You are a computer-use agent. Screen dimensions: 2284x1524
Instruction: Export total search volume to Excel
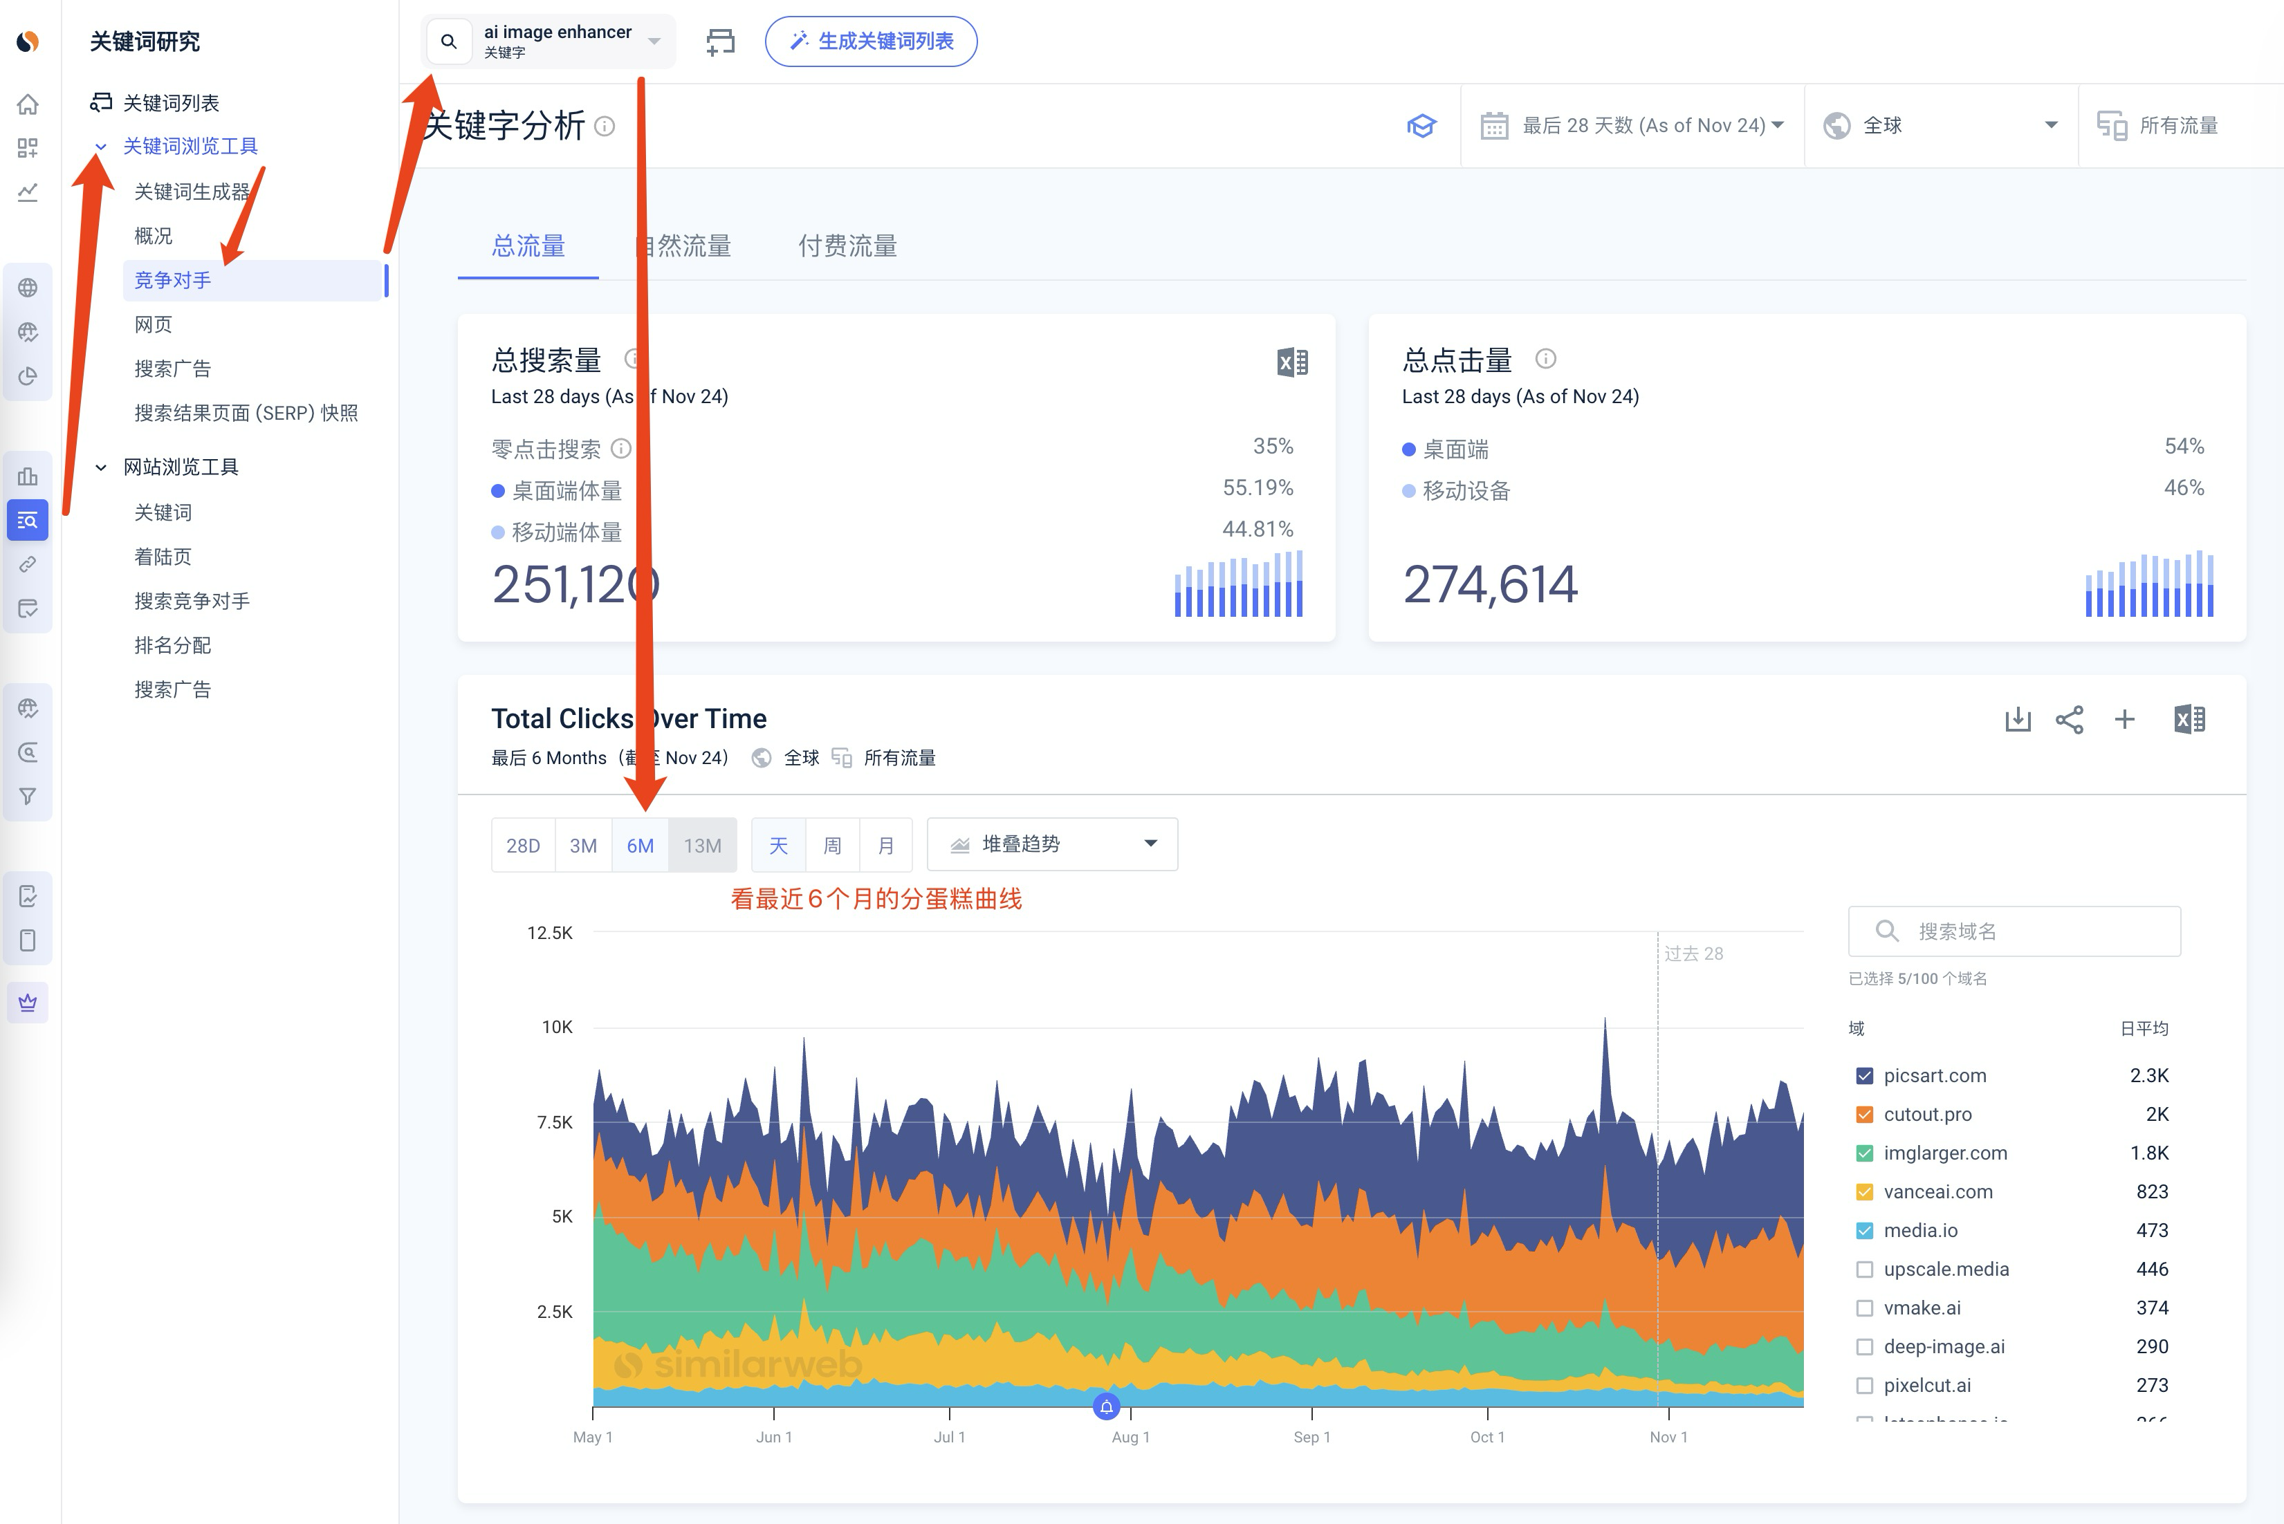(1292, 362)
